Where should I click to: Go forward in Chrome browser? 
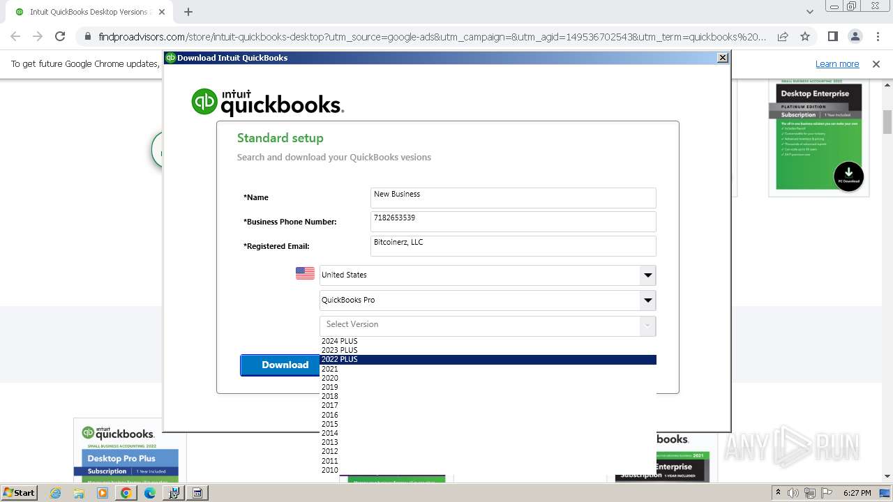[x=38, y=36]
